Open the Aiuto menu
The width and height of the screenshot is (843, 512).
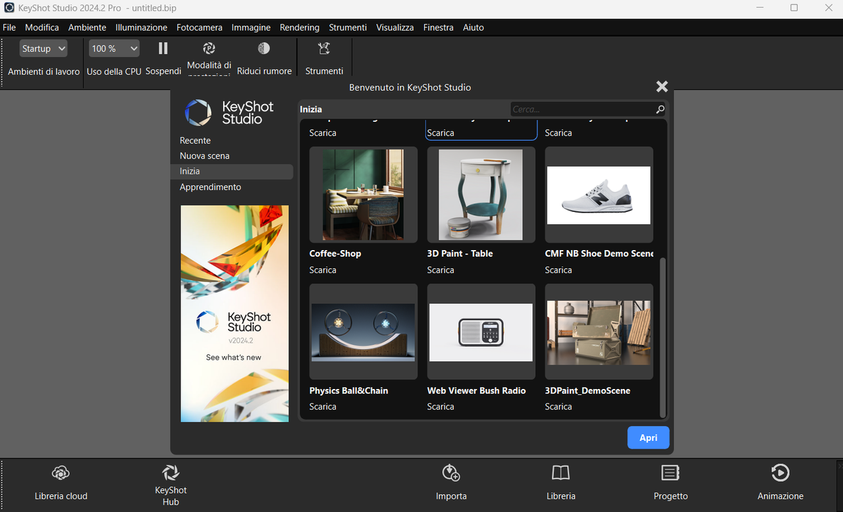474,28
